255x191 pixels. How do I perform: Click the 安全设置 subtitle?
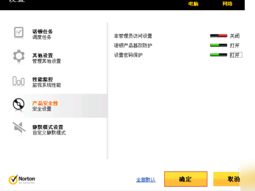coord(42,109)
